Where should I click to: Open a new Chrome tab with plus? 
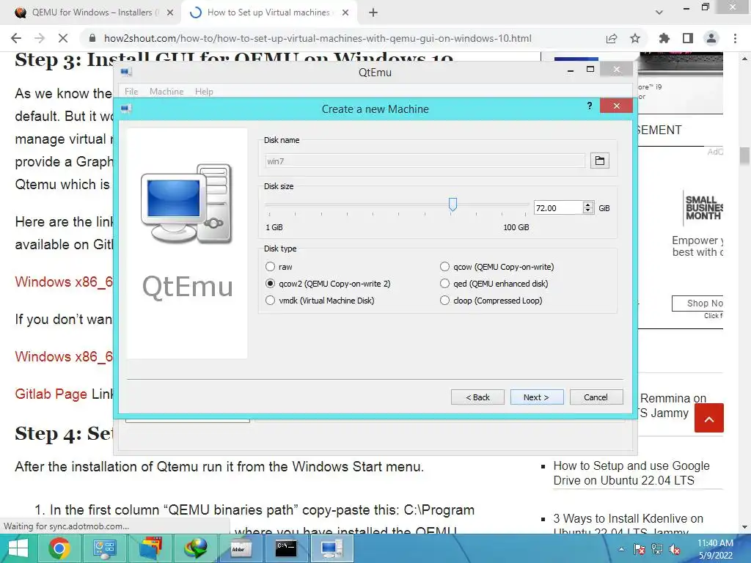[x=373, y=13]
